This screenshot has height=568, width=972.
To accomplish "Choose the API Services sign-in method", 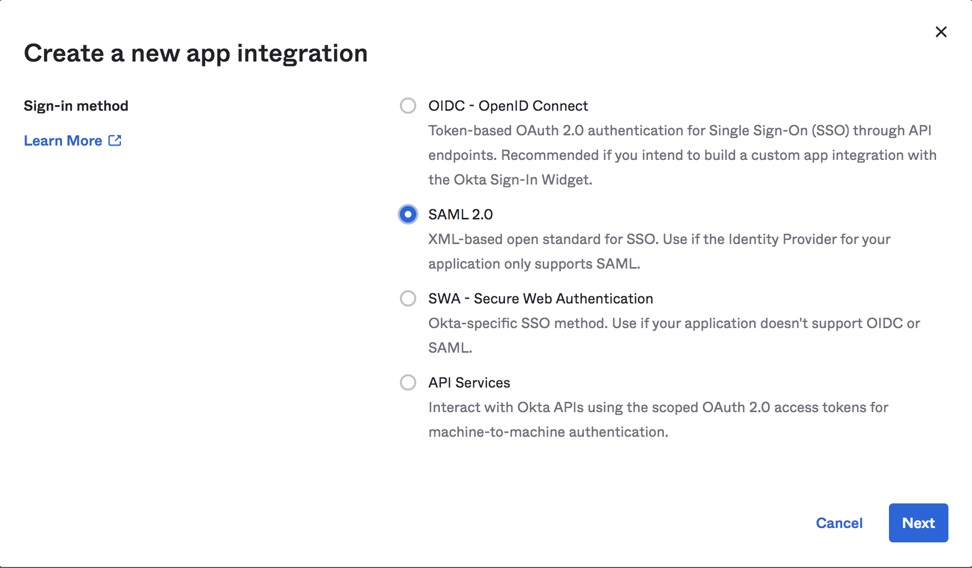I will (408, 382).
